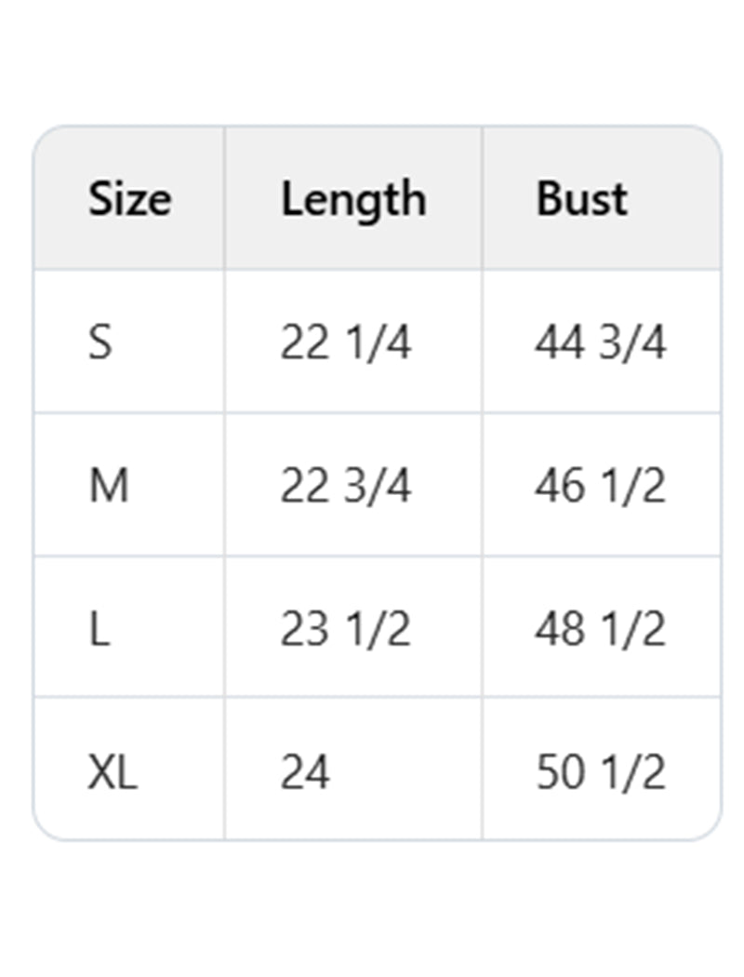Click the 46 1/2 bust value

[600, 486]
